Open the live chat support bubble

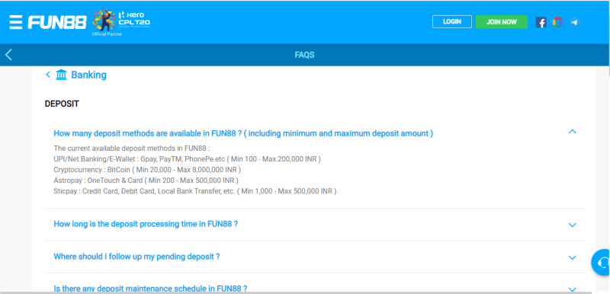(x=602, y=263)
